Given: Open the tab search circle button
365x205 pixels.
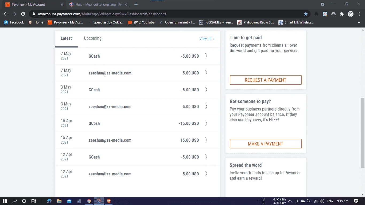Looking at the screenshot, I should [x=323, y=5].
